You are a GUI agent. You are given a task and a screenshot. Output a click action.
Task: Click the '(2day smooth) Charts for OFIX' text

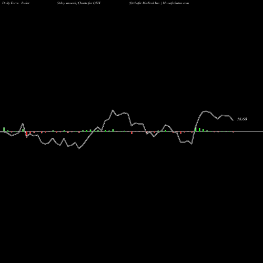pyautogui.click(x=78, y=3)
